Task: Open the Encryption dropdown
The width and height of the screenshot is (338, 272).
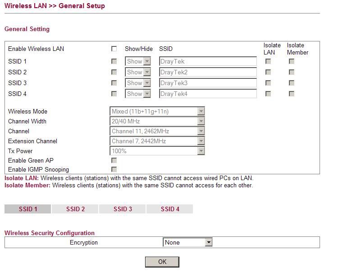Action: click(187, 242)
